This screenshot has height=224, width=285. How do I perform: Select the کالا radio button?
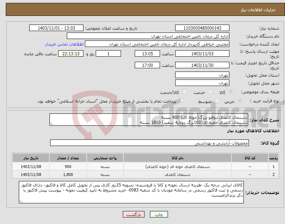click(x=231, y=92)
